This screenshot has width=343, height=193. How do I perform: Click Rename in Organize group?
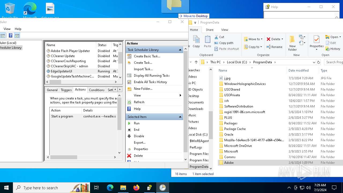pyautogui.click(x=274, y=47)
